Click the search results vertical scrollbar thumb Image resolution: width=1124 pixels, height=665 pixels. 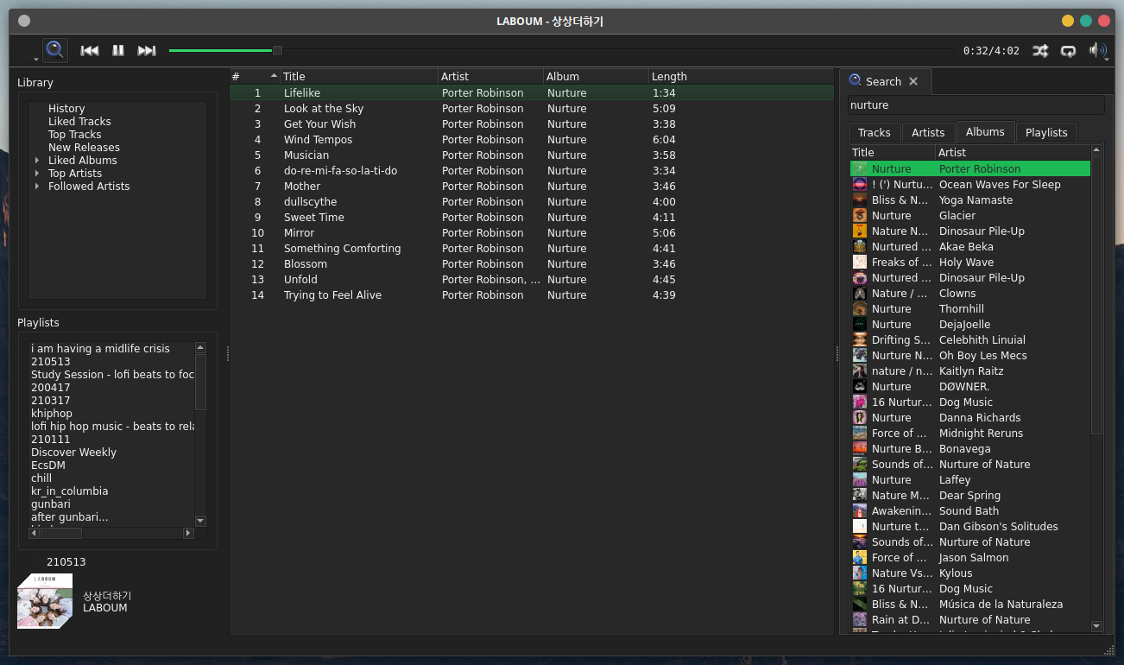click(x=1096, y=294)
